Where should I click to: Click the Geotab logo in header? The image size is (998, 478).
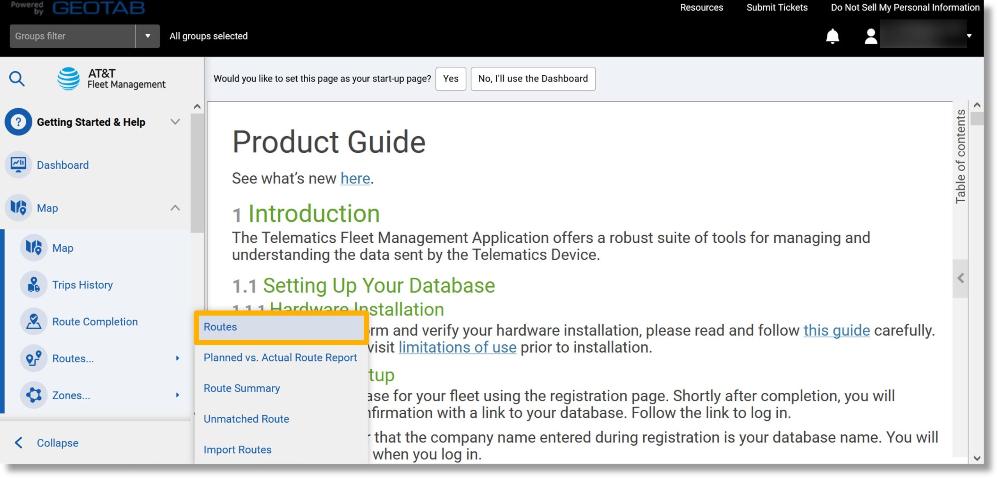[98, 8]
